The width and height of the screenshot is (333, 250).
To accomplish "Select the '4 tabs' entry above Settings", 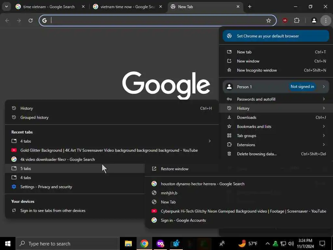I will [75, 178].
